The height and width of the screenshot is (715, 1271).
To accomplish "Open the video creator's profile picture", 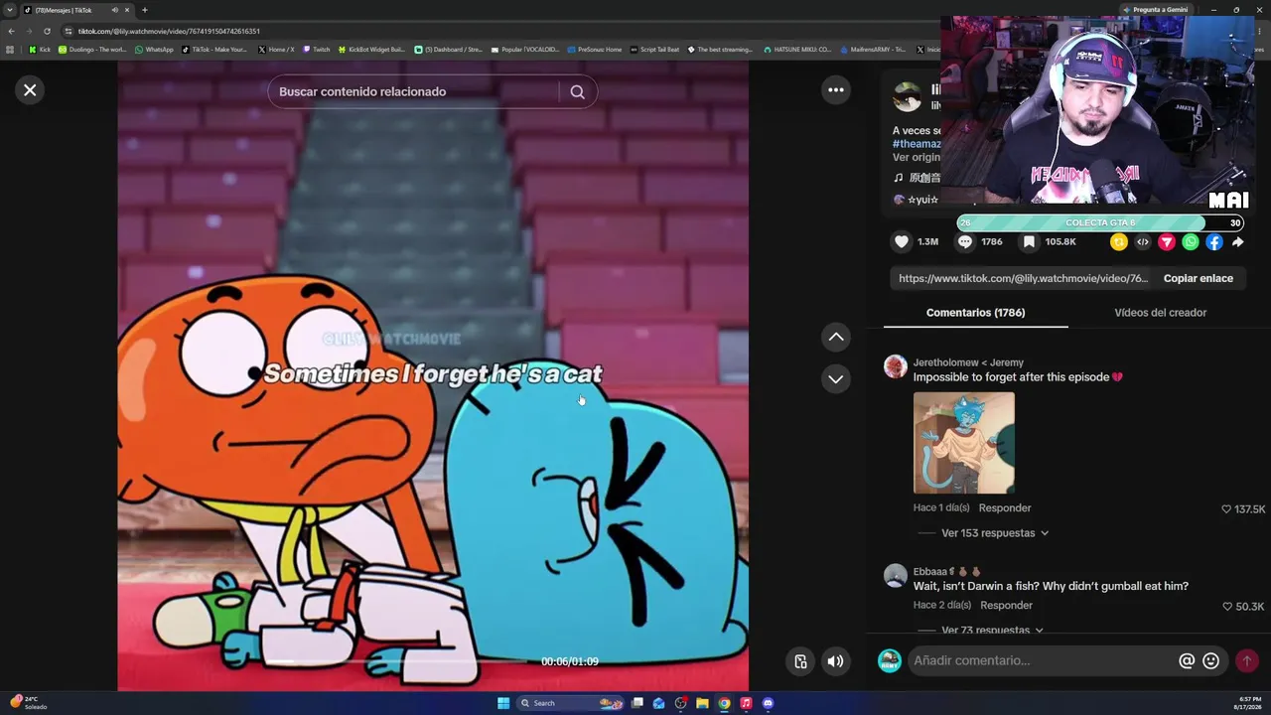I will 907,97.
